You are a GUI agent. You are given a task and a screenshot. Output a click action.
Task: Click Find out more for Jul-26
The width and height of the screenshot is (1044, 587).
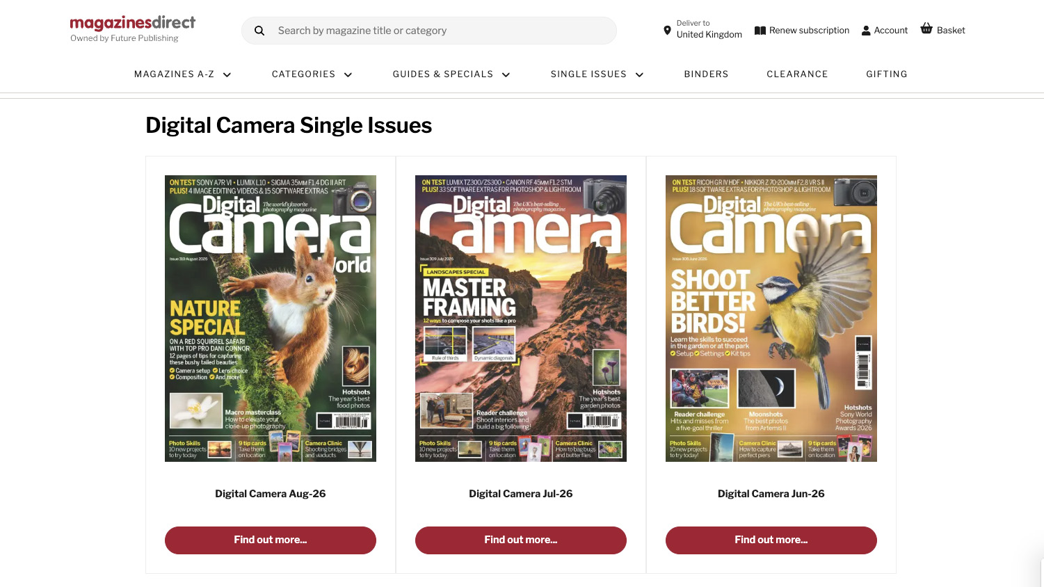click(x=521, y=540)
